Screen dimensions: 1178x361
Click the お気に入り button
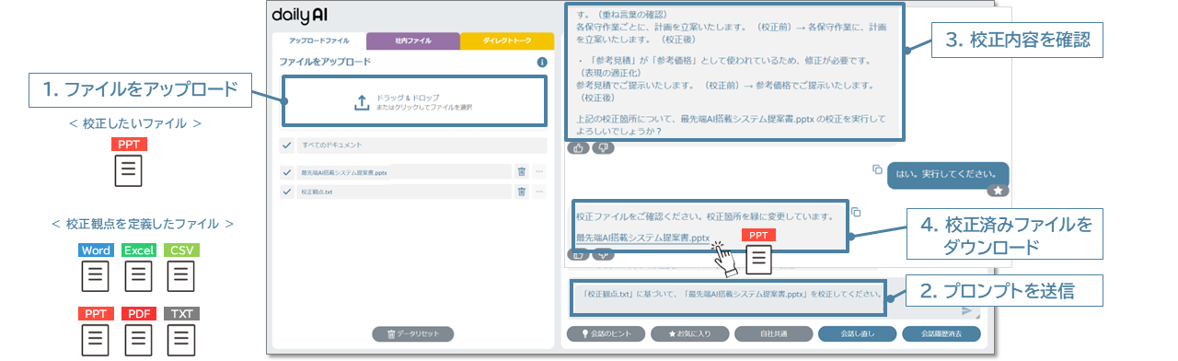tap(689, 334)
